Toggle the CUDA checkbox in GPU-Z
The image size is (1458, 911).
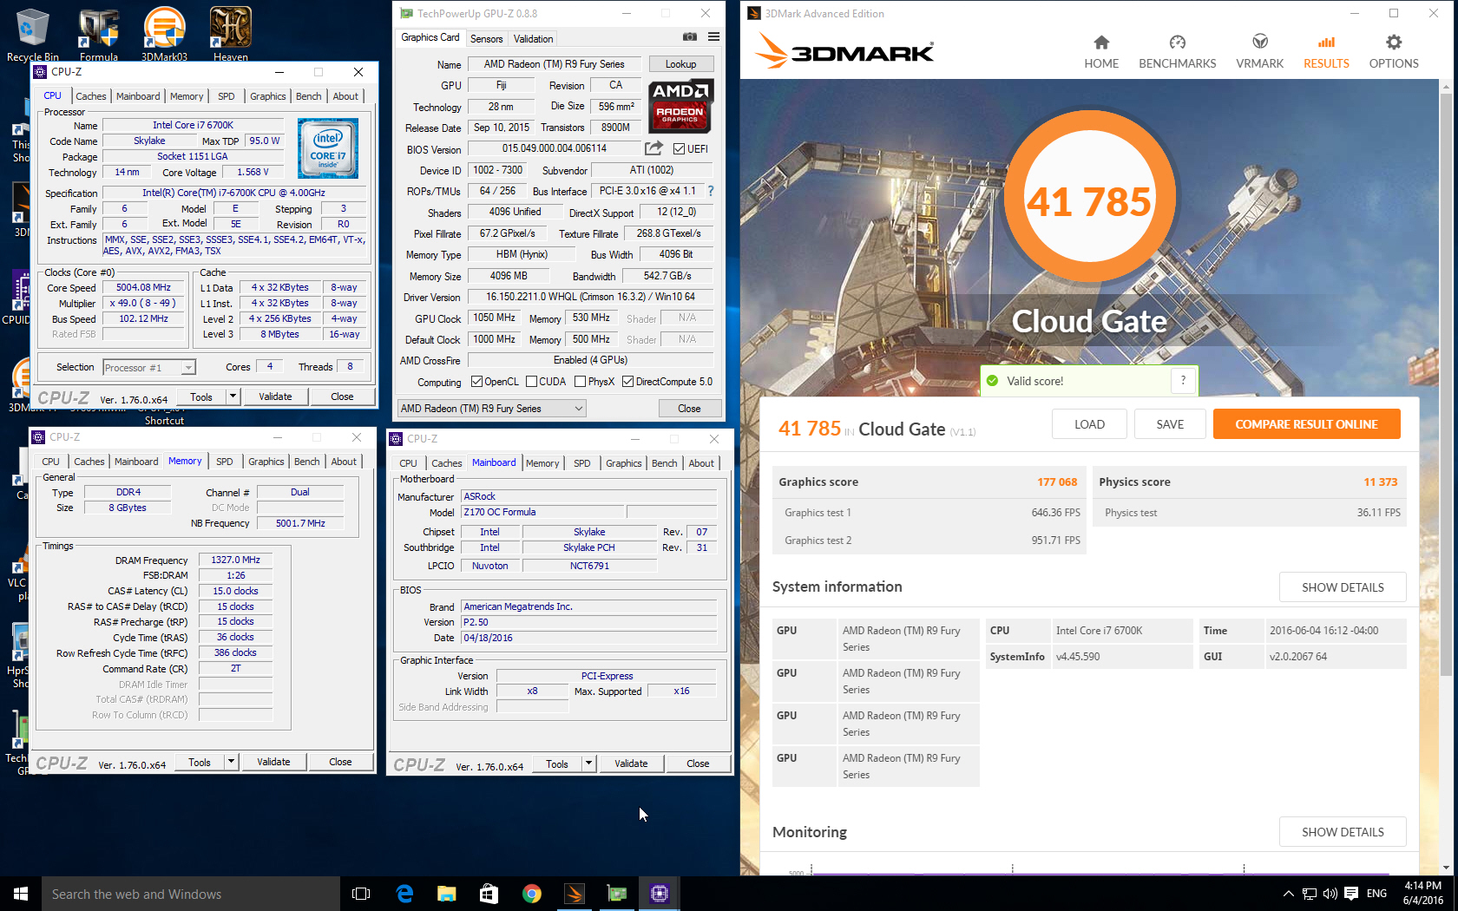[531, 382]
